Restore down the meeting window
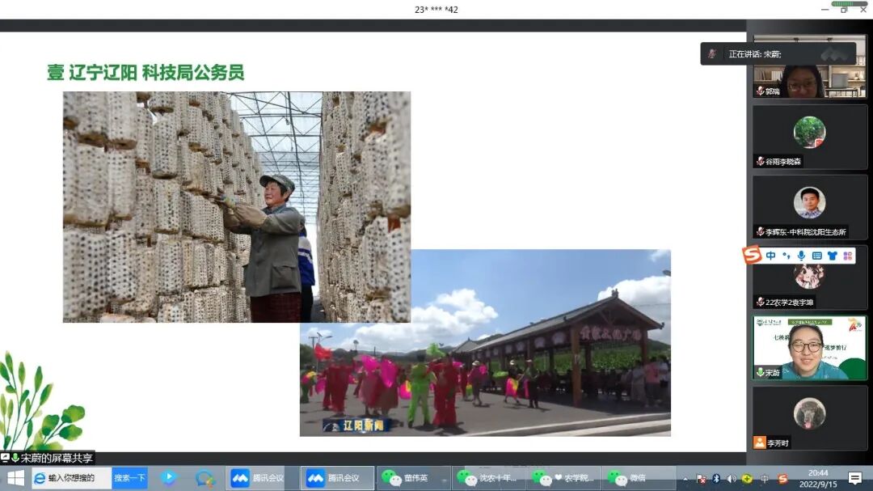Image resolution: width=873 pixels, height=491 pixels. tap(844, 10)
